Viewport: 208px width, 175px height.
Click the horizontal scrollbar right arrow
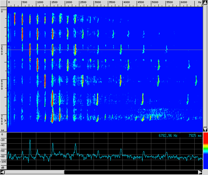pos(200,172)
